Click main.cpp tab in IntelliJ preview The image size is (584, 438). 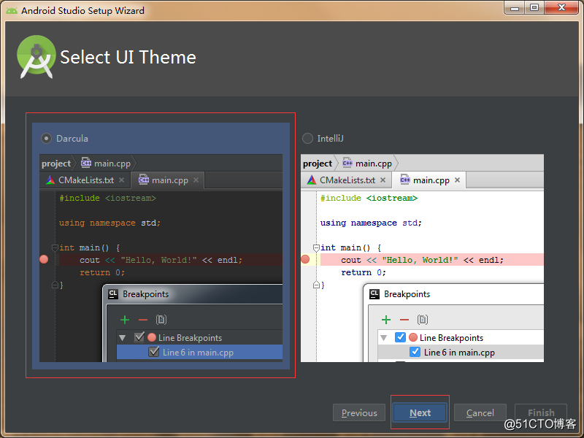click(429, 180)
